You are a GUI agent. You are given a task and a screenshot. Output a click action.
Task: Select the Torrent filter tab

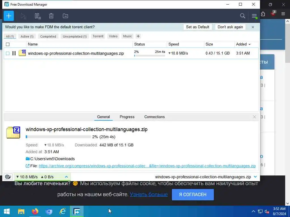point(98,36)
